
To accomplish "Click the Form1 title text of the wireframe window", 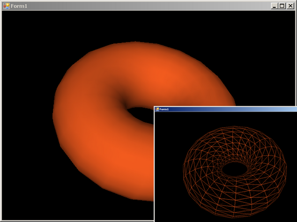I will pyautogui.click(x=164, y=110).
